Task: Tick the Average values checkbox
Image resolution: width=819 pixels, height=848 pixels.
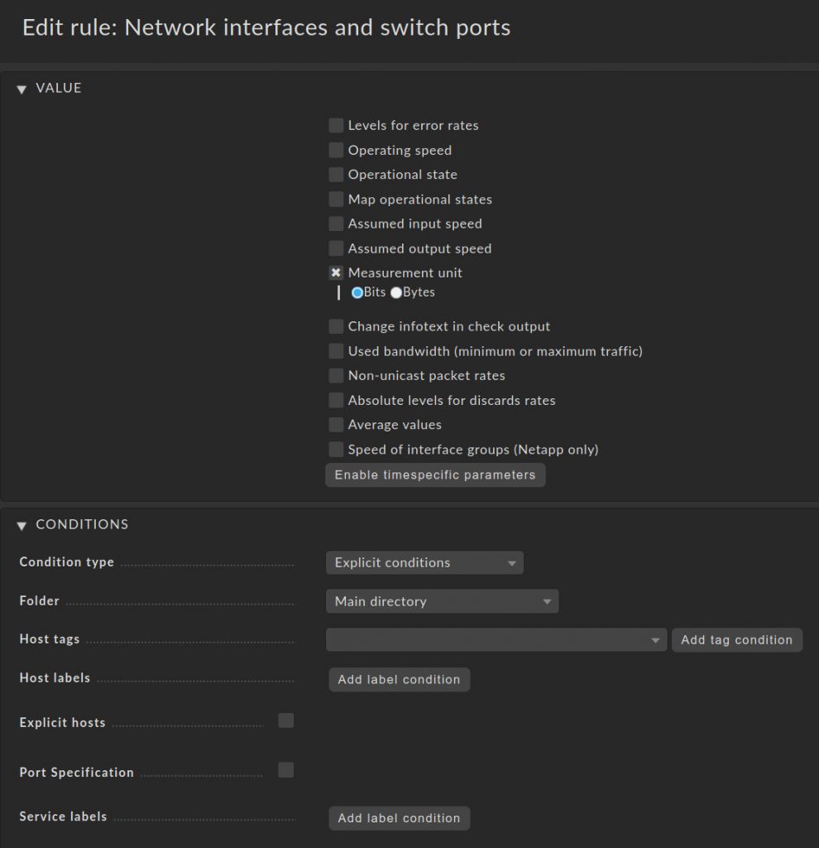Action: pos(336,425)
